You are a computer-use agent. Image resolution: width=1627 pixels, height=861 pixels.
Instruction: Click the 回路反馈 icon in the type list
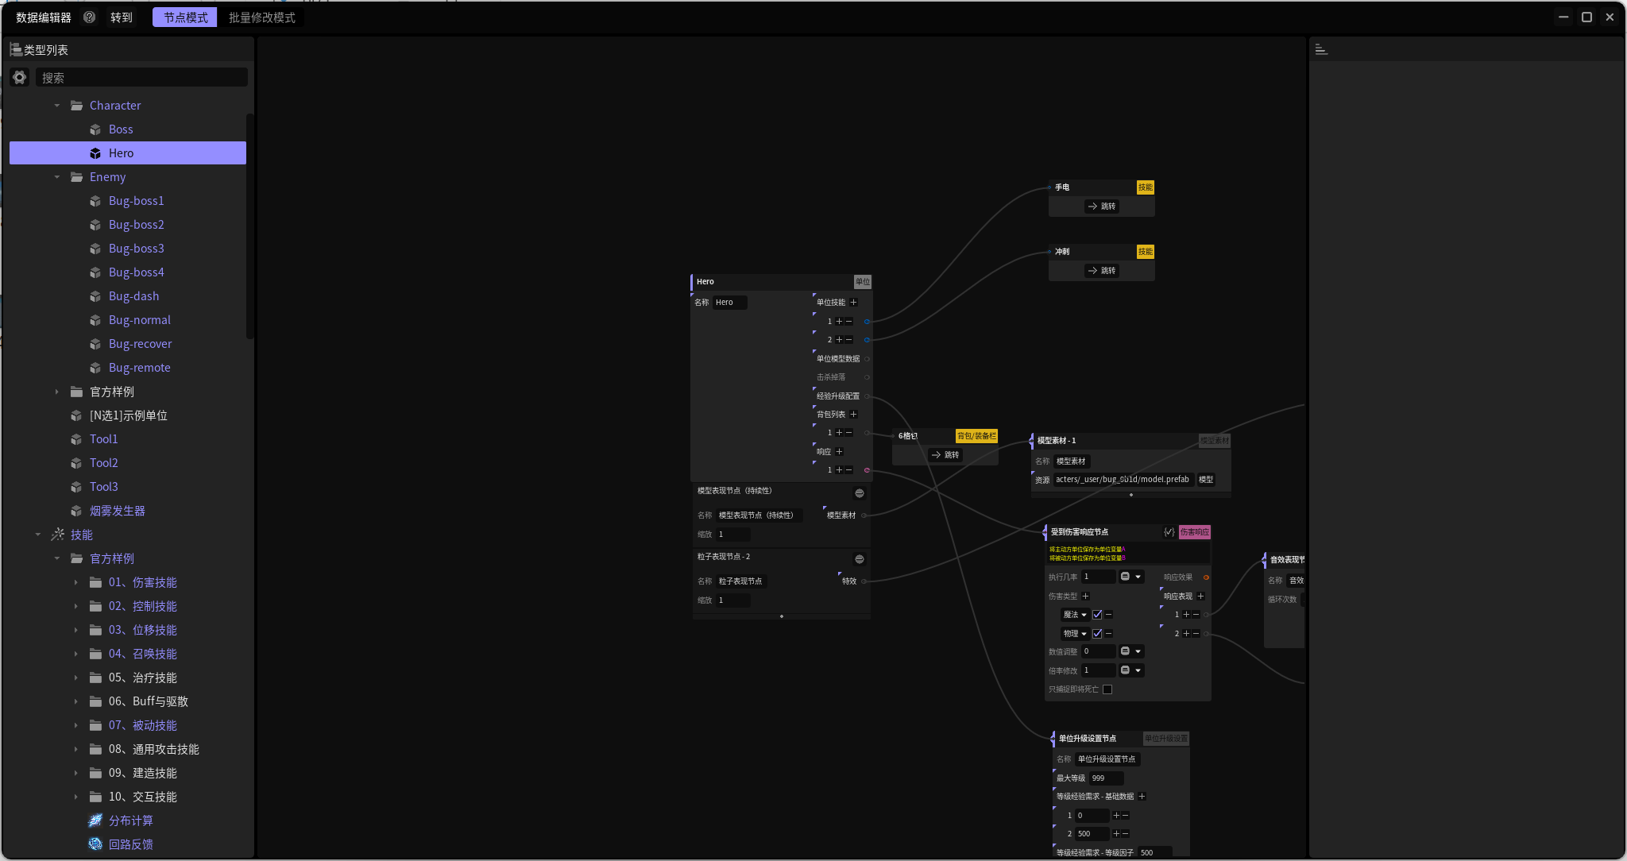95,844
